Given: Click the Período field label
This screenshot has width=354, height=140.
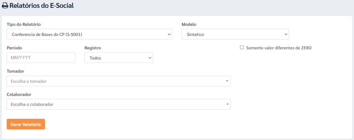Looking at the screenshot, I should tap(15, 48).
